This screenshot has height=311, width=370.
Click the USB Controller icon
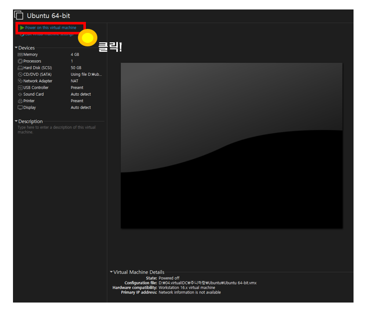click(x=20, y=88)
